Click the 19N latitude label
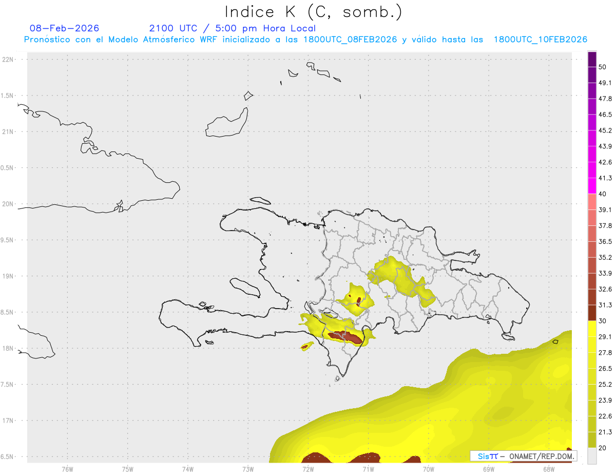This screenshot has height=476, width=616. [x=8, y=276]
